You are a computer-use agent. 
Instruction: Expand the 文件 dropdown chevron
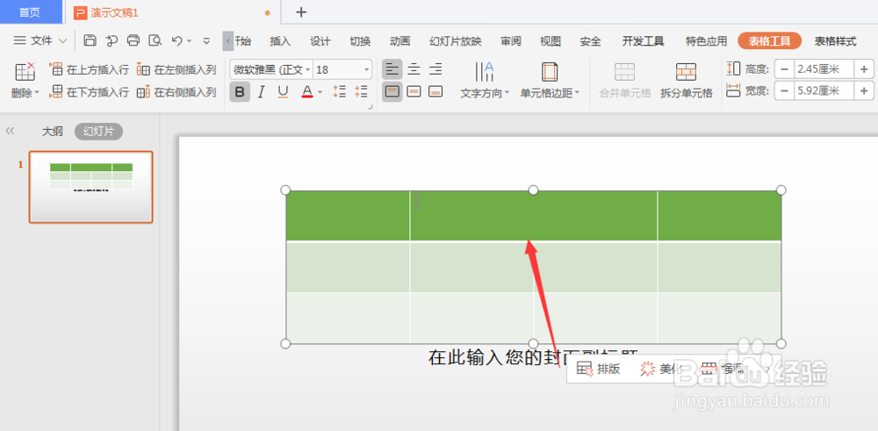[62, 41]
